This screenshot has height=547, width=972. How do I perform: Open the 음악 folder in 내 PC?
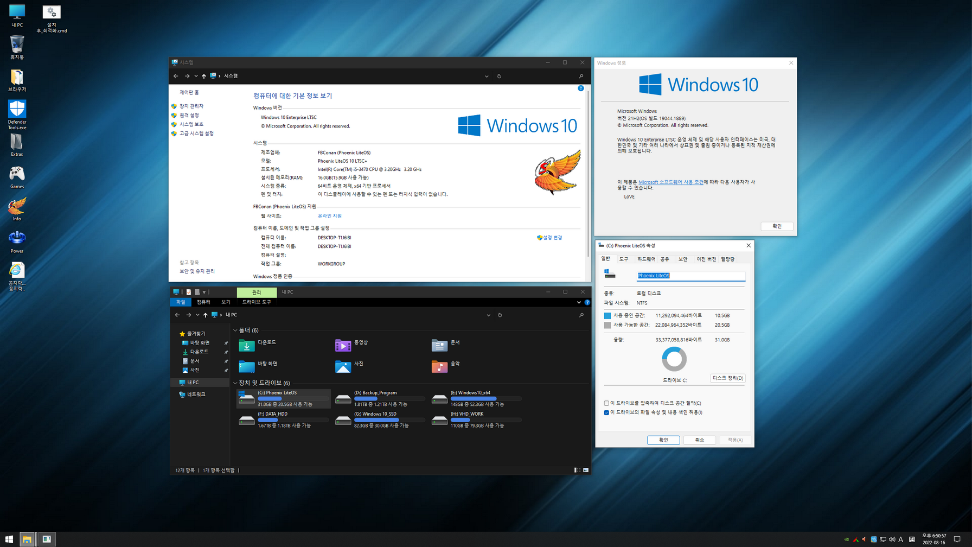coord(446,366)
